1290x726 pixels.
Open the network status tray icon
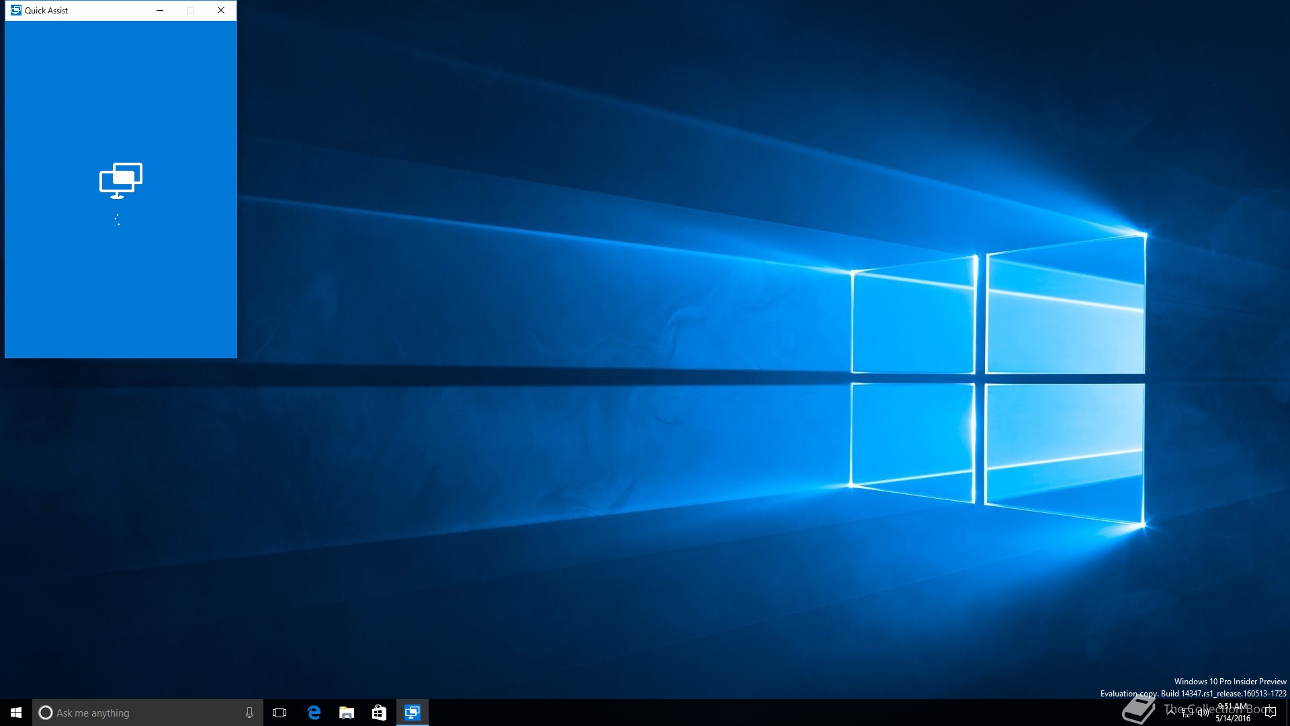pos(1187,713)
